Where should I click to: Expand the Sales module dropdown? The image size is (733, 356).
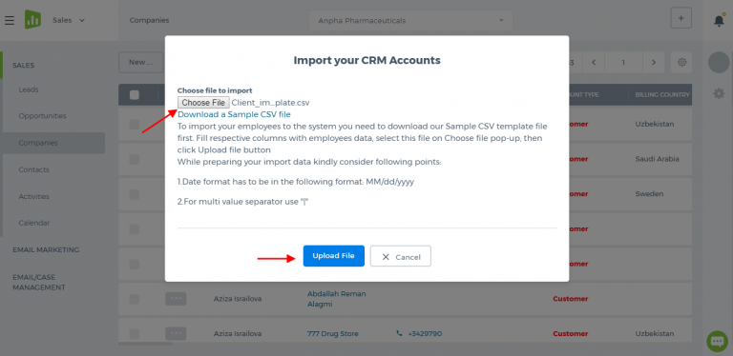(x=69, y=20)
